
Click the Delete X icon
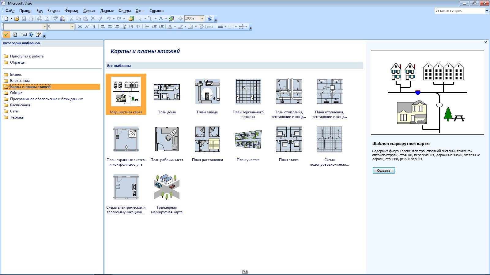[x=93, y=19]
